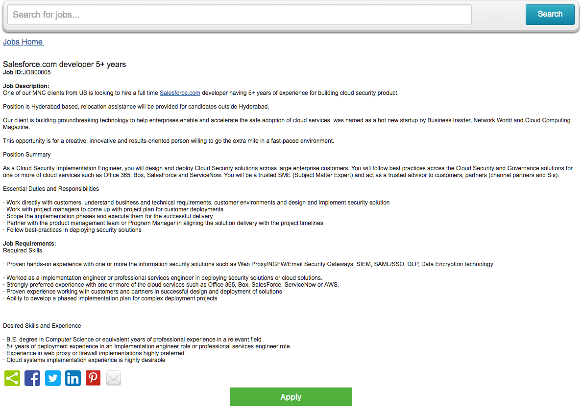583x409 pixels.
Task: Click bullet '5+ years of deployment experience' line
Action: (146, 346)
